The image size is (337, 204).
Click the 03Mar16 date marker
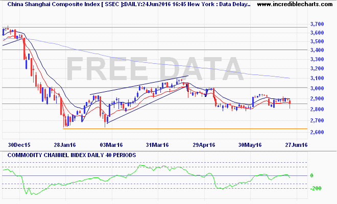pyautogui.click(x=111, y=145)
